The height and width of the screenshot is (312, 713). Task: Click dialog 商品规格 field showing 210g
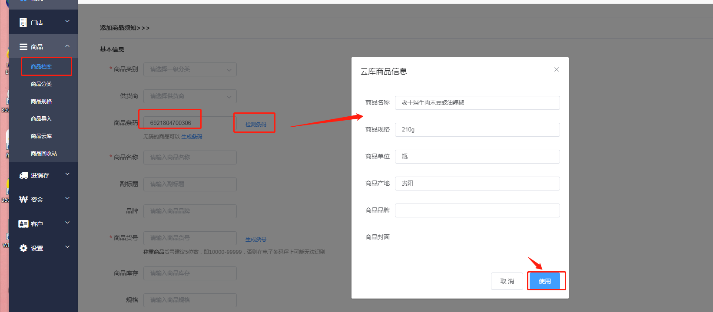(x=477, y=130)
